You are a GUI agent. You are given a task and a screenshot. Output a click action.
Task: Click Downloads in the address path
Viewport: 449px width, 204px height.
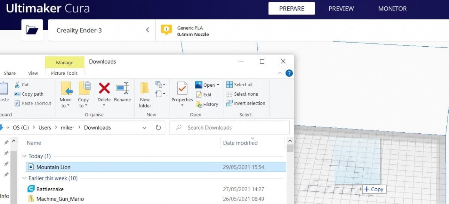click(97, 128)
